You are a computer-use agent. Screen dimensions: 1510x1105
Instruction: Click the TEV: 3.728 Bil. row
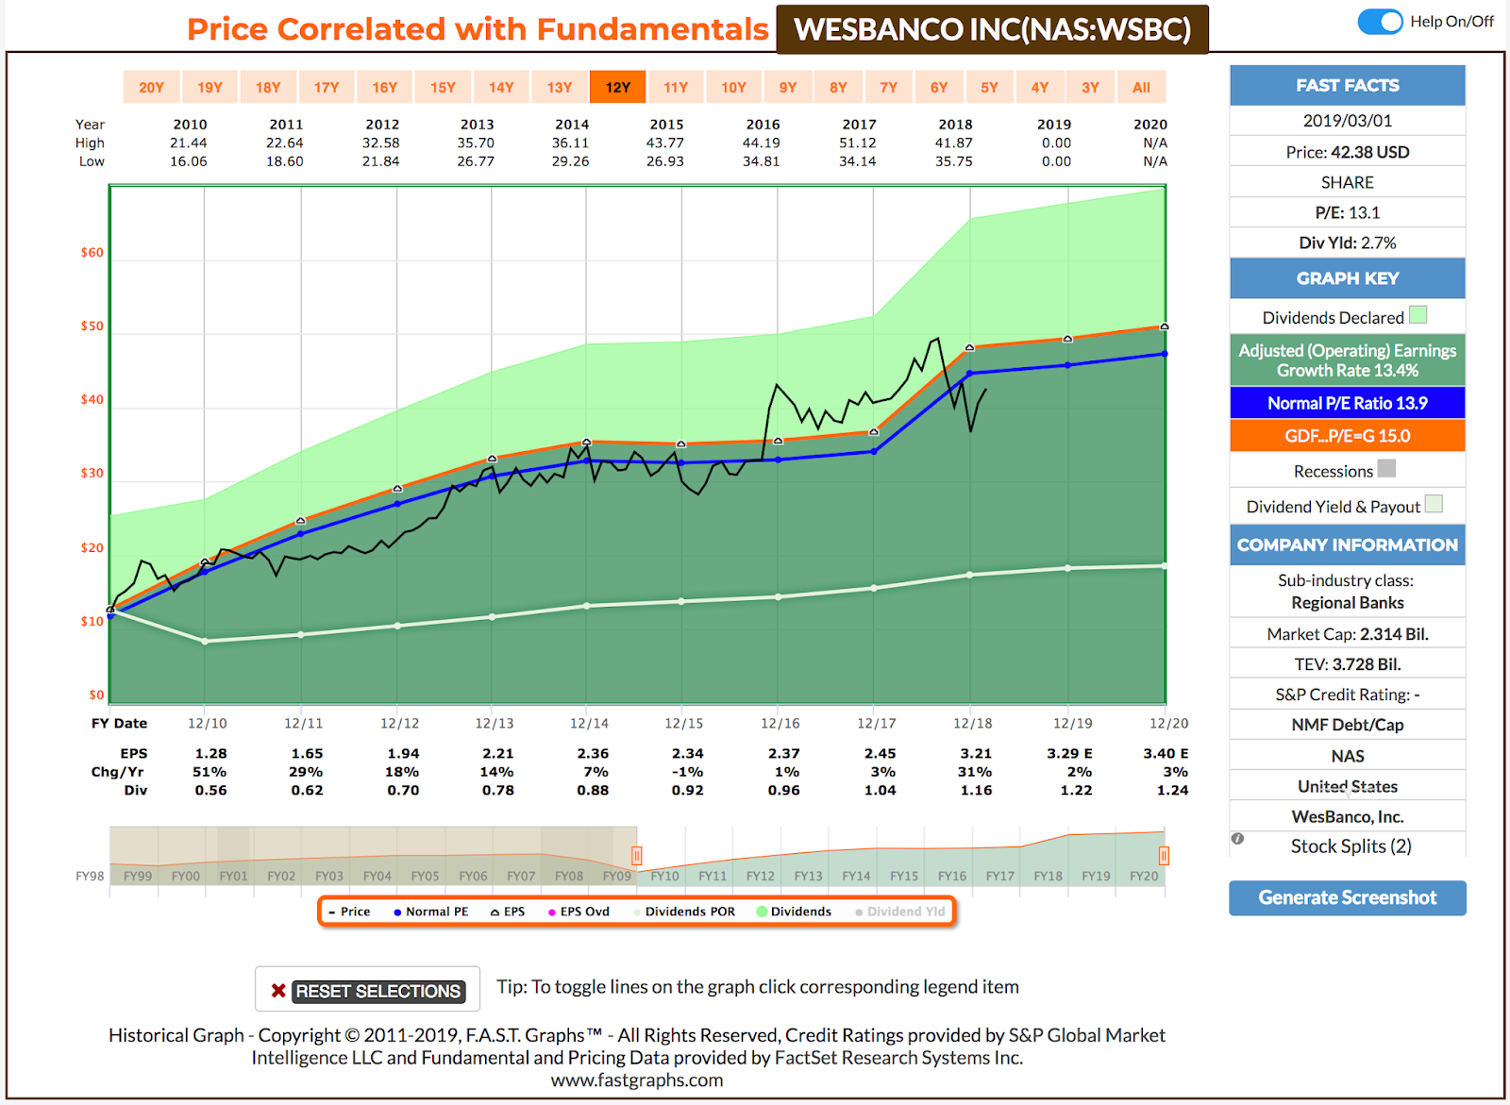pyautogui.click(x=1348, y=664)
